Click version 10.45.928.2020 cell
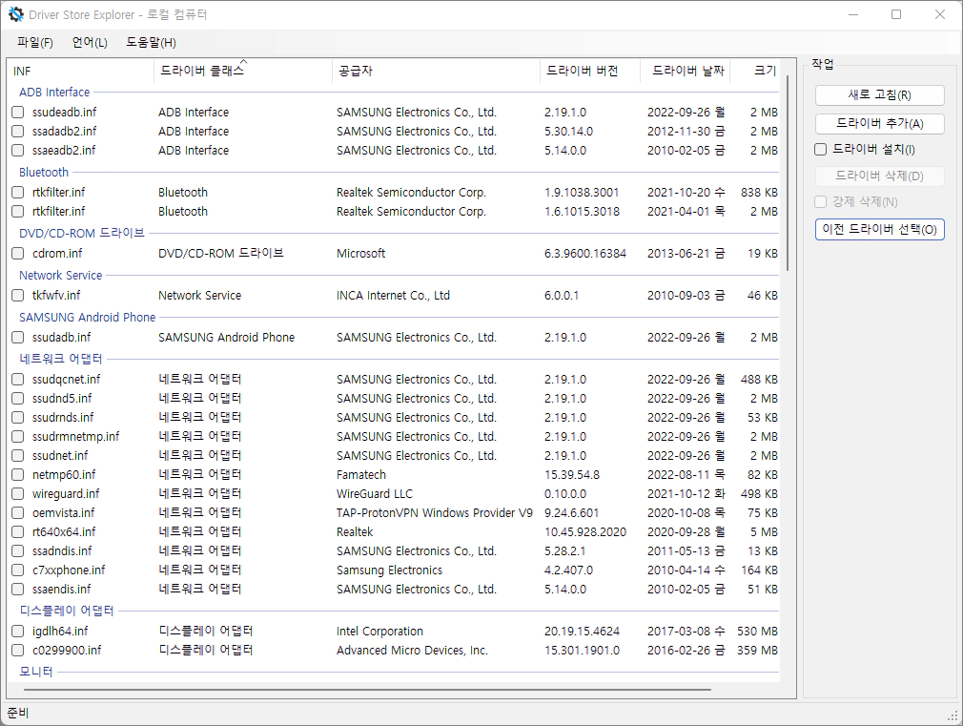The width and height of the screenshot is (963, 726). click(x=584, y=531)
